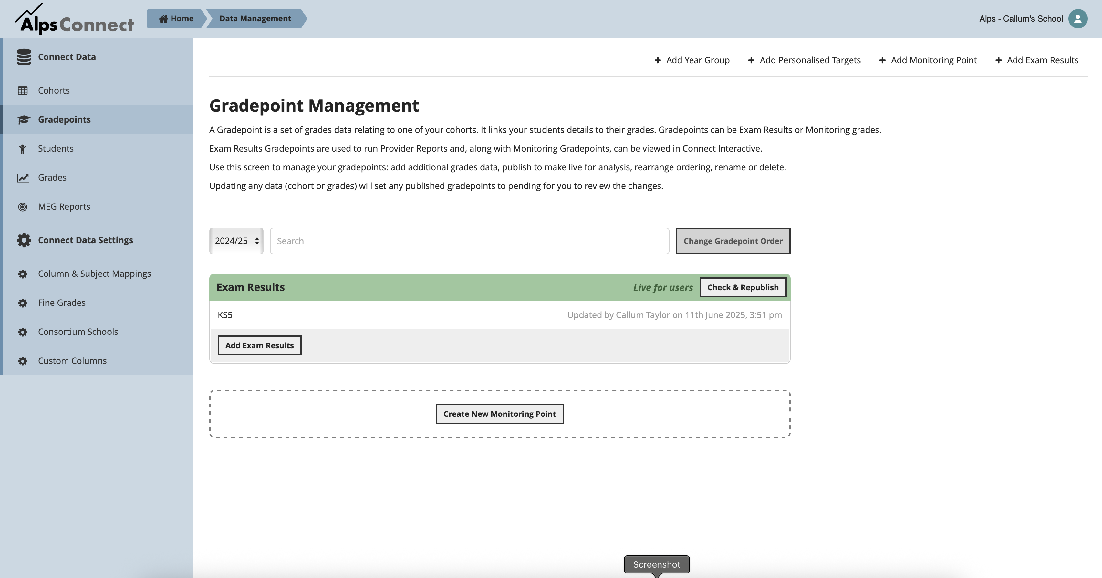Open MEG Reports in the sidebar

pos(97,207)
